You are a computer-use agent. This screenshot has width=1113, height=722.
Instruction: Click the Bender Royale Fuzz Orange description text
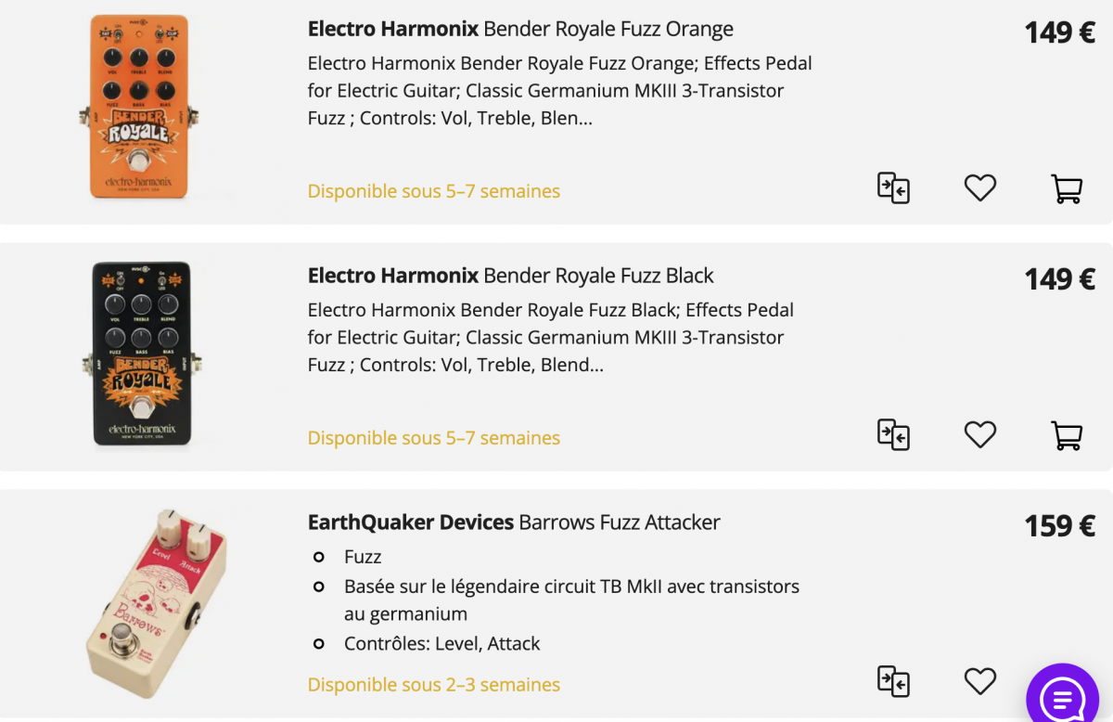coord(559,91)
